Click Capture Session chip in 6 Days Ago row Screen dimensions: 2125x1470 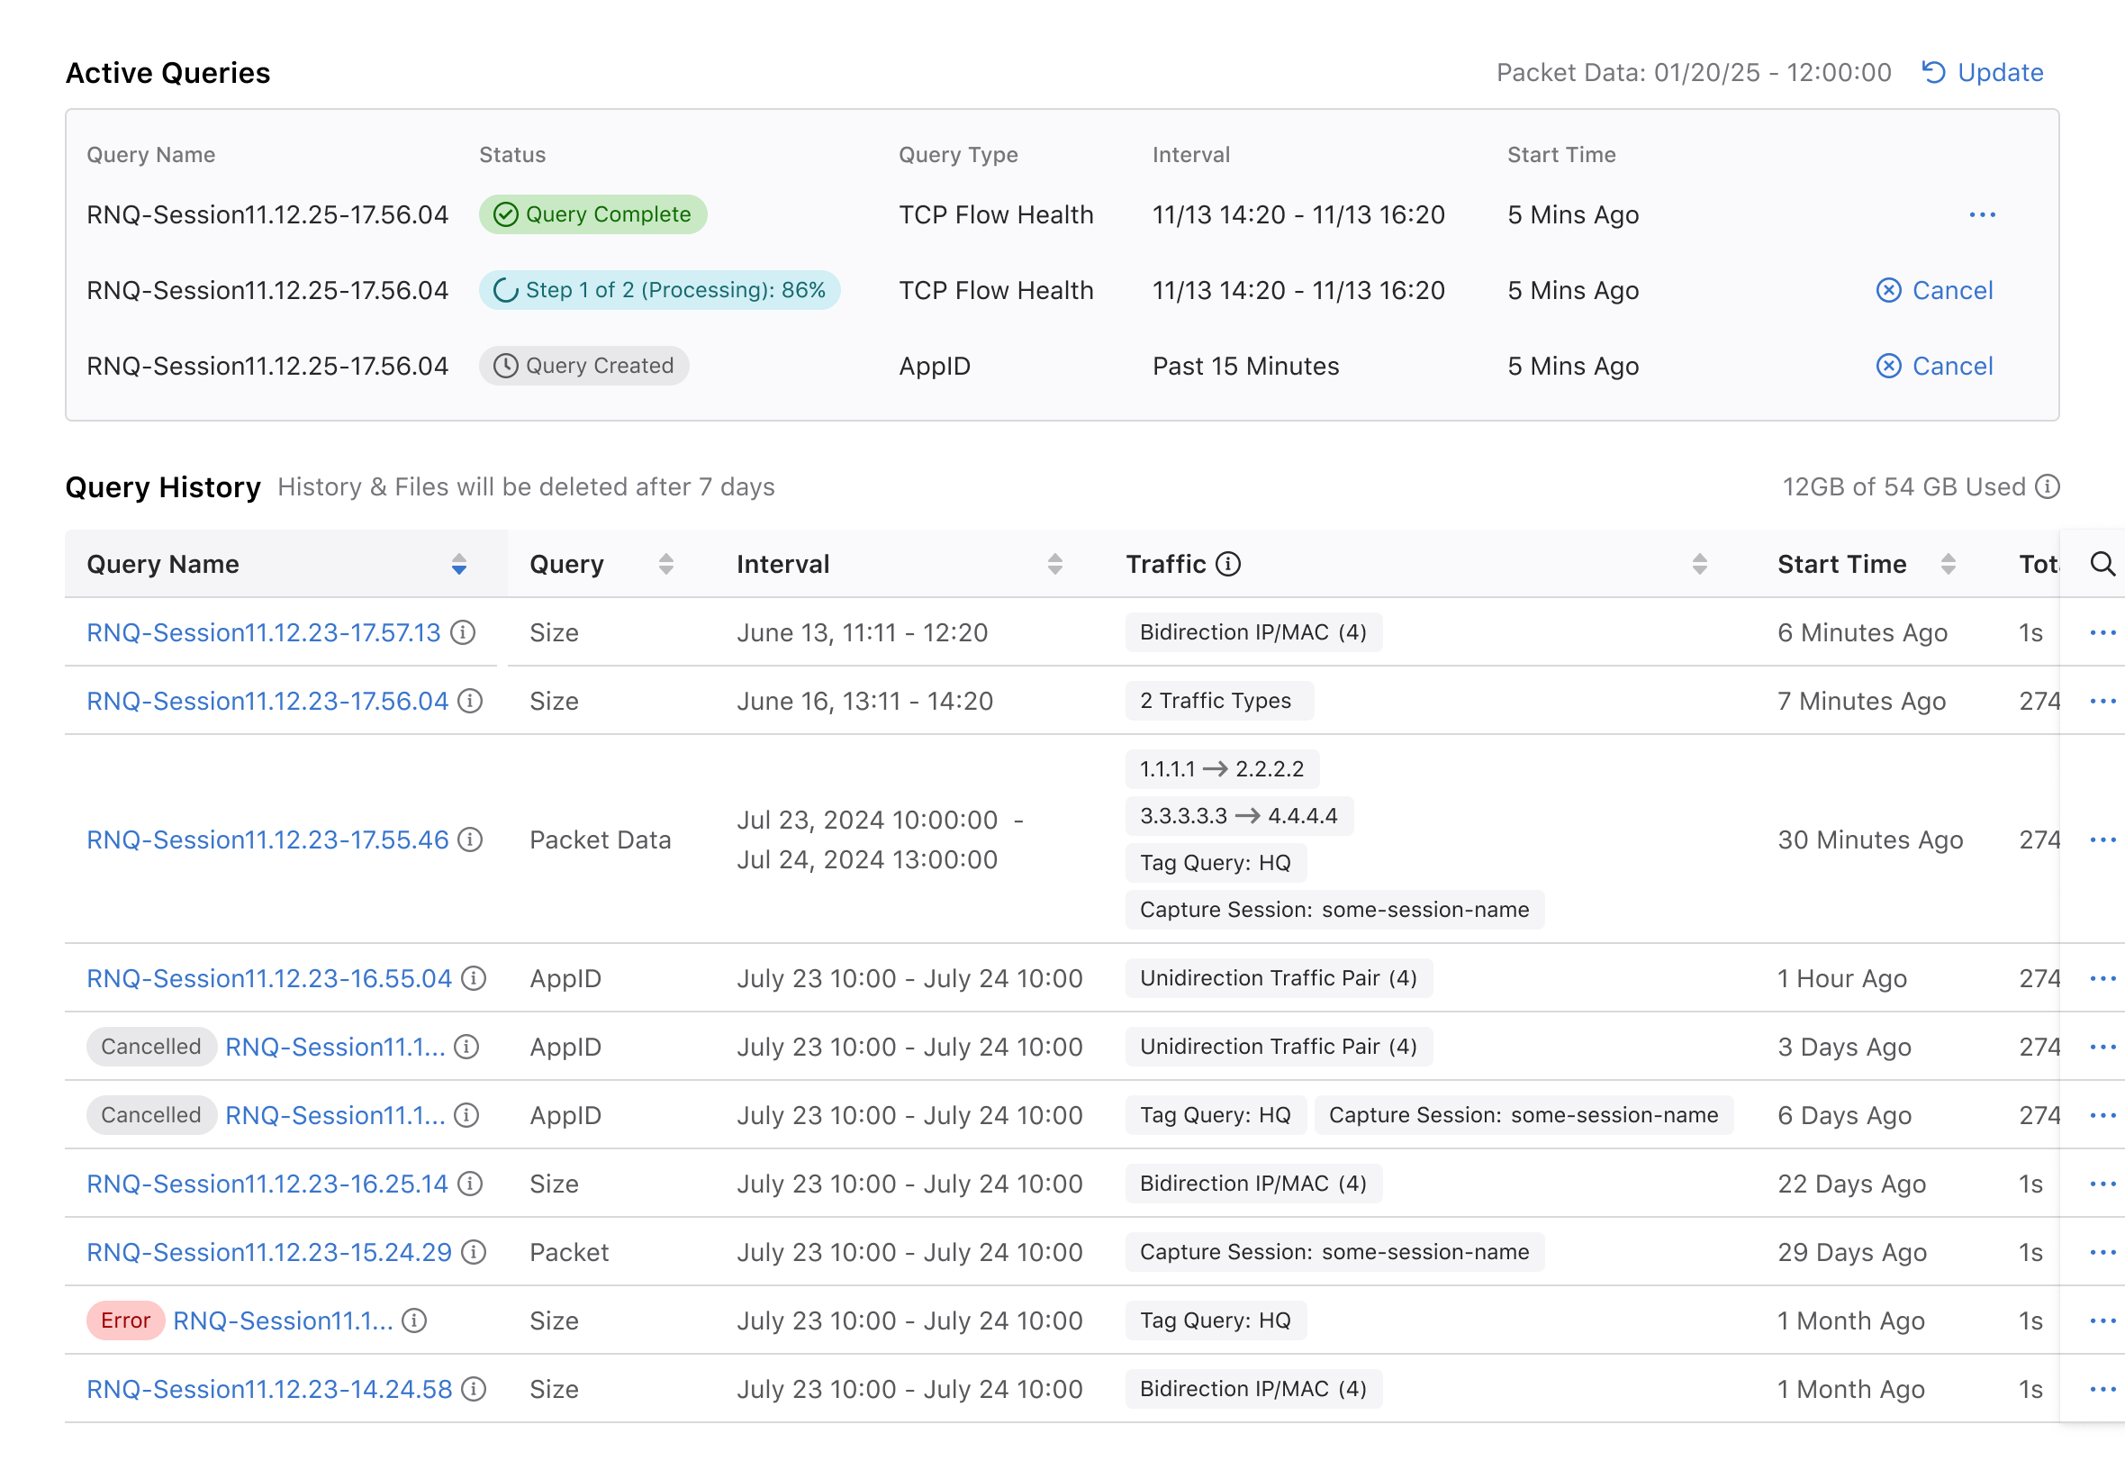(1523, 1115)
